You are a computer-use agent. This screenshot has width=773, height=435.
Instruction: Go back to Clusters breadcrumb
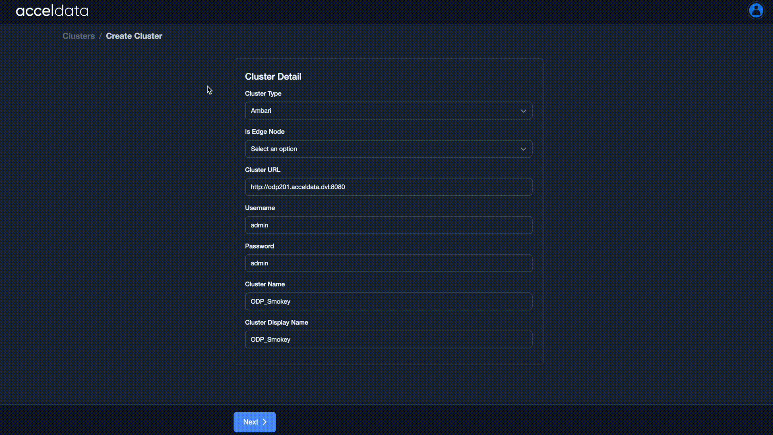(79, 36)
